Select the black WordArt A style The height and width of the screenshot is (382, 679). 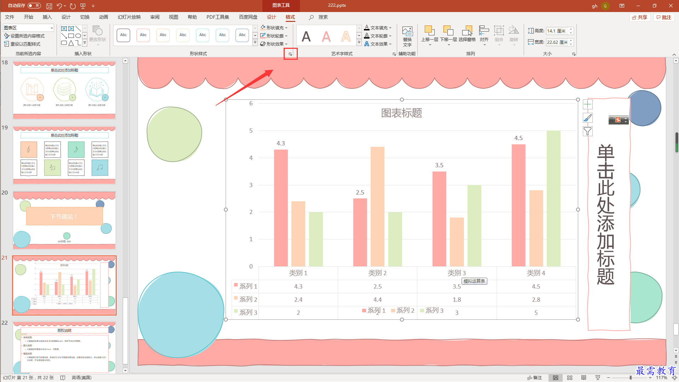[x=306, y=36]
